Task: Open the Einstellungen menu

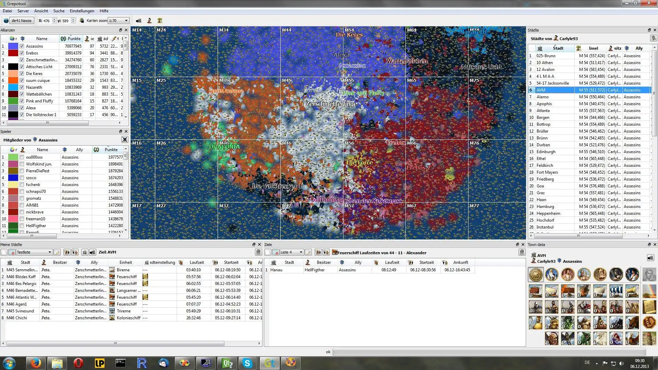Action: pos(82,11)
